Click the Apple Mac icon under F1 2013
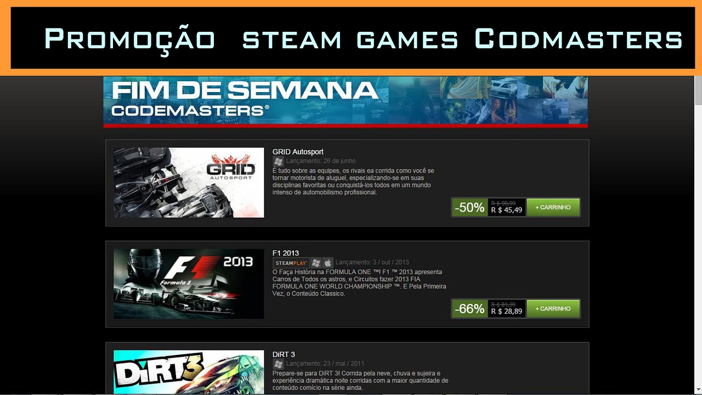702x395 pixels. coord(327,263)
